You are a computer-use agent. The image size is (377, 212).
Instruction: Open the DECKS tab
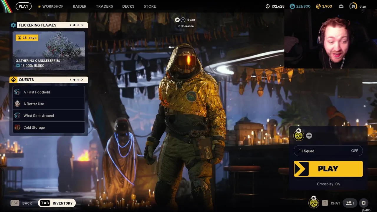click(x=128, y=6)
